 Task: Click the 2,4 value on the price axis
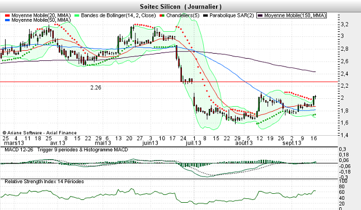(x=345, y=74)
